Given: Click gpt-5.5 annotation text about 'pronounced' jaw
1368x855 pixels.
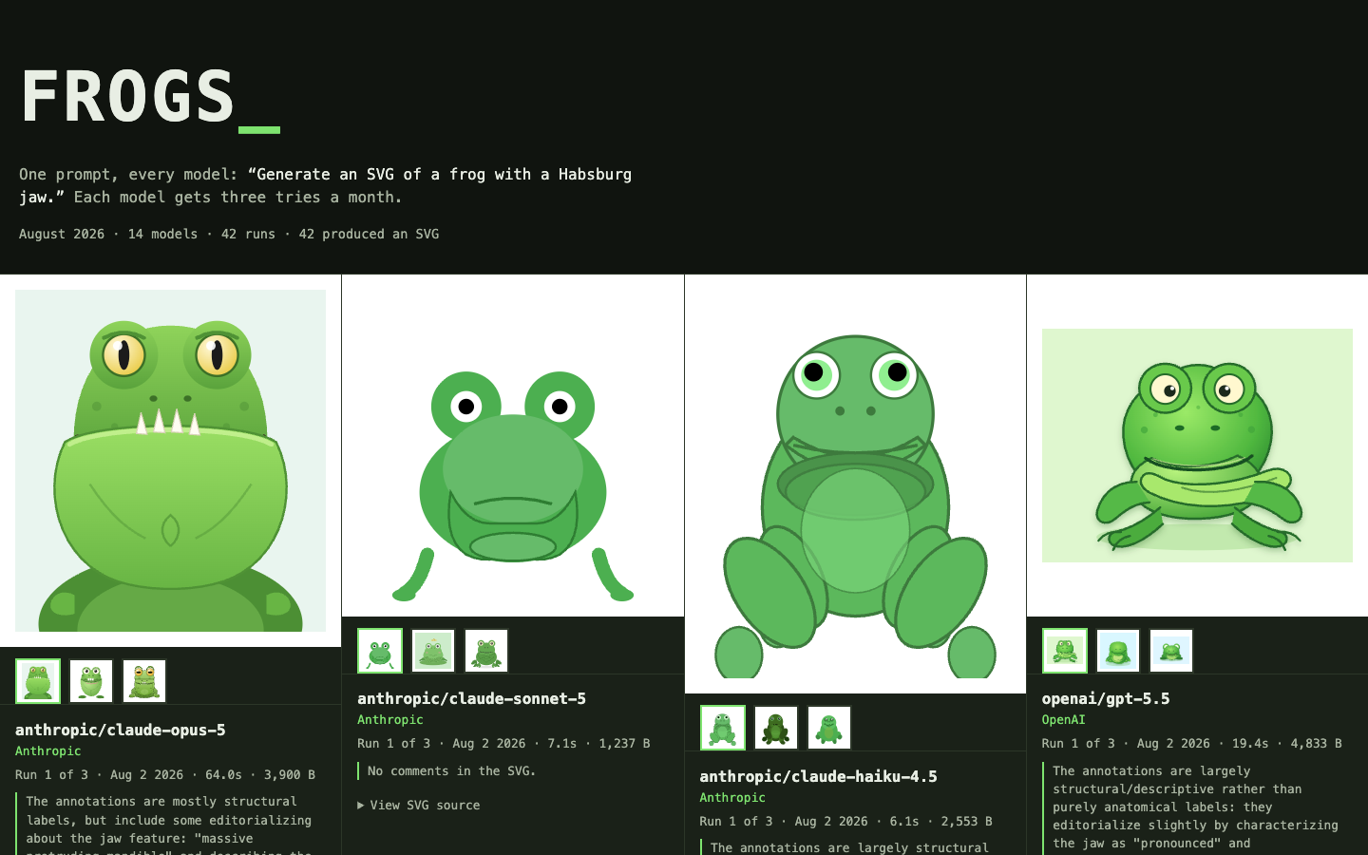Looking at the screenshot, I should click(1195, 807).
